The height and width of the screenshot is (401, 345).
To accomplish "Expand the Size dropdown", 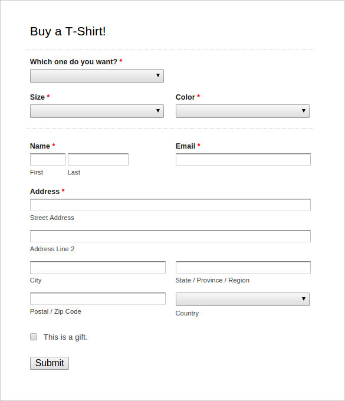I will pos(97,111).
